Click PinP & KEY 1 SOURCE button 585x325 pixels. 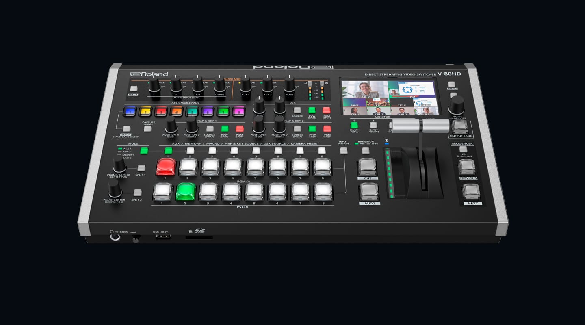pyautogui.click(x=210, y=129)
